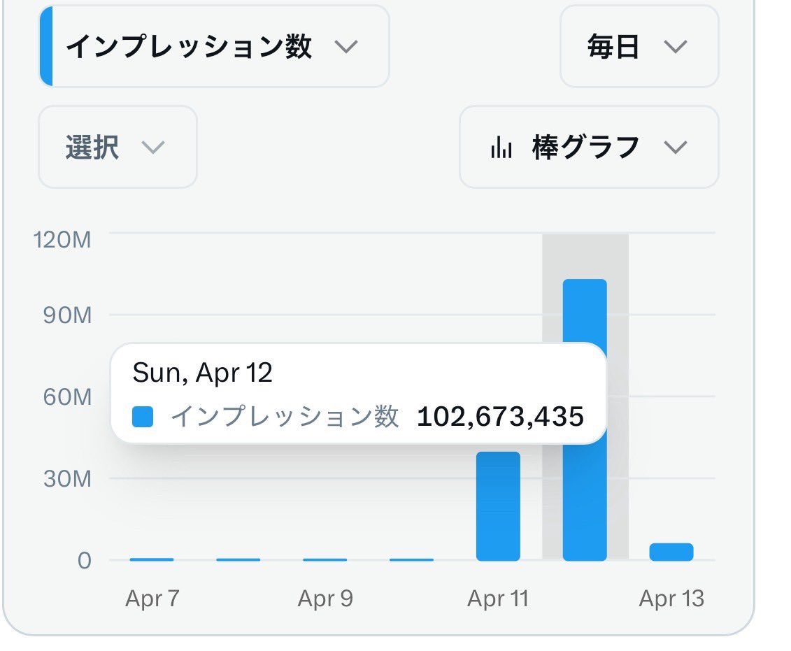Select the Apr 13 impressions bar

click(671, 552)
